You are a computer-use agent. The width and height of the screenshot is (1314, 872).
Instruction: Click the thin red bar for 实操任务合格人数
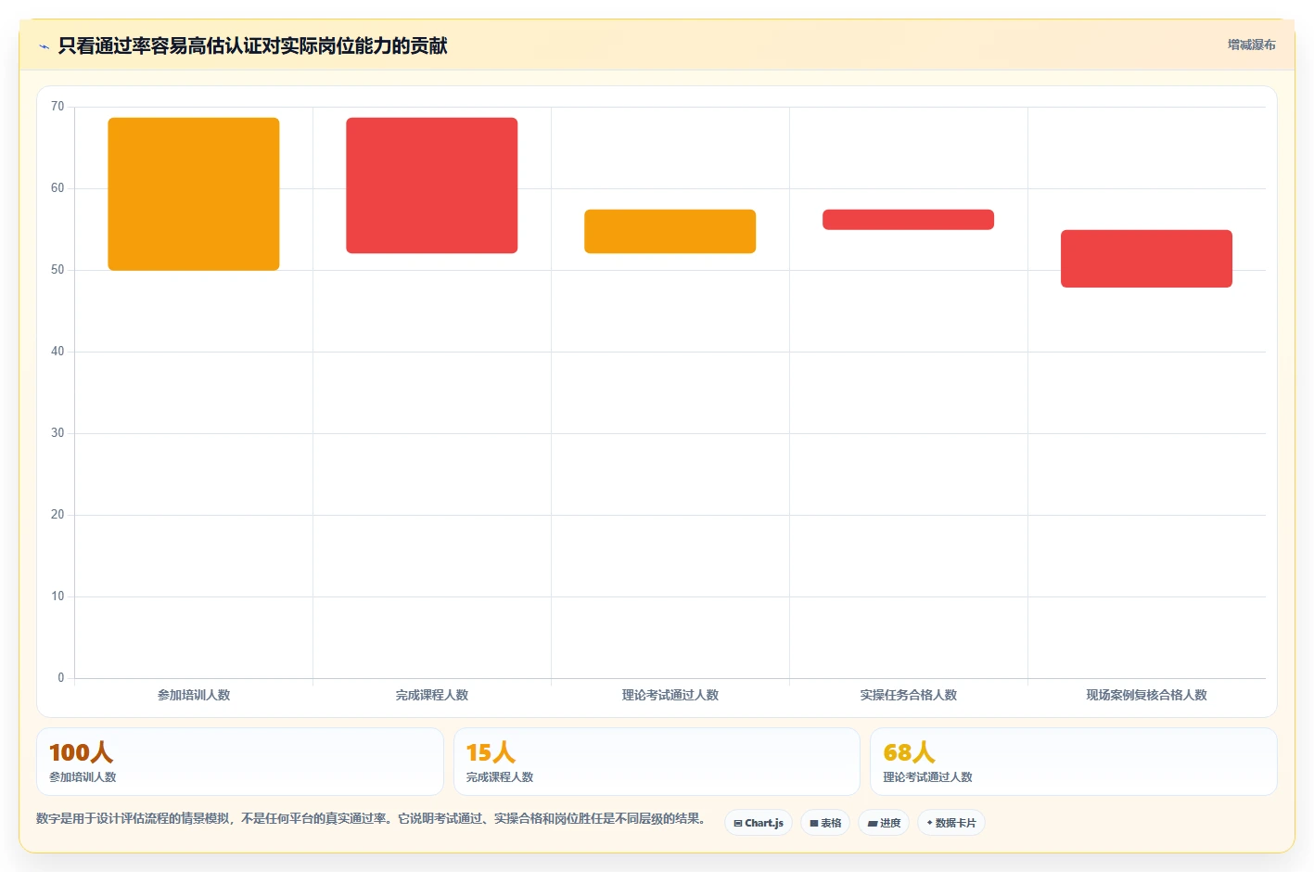tap(909, 220)
